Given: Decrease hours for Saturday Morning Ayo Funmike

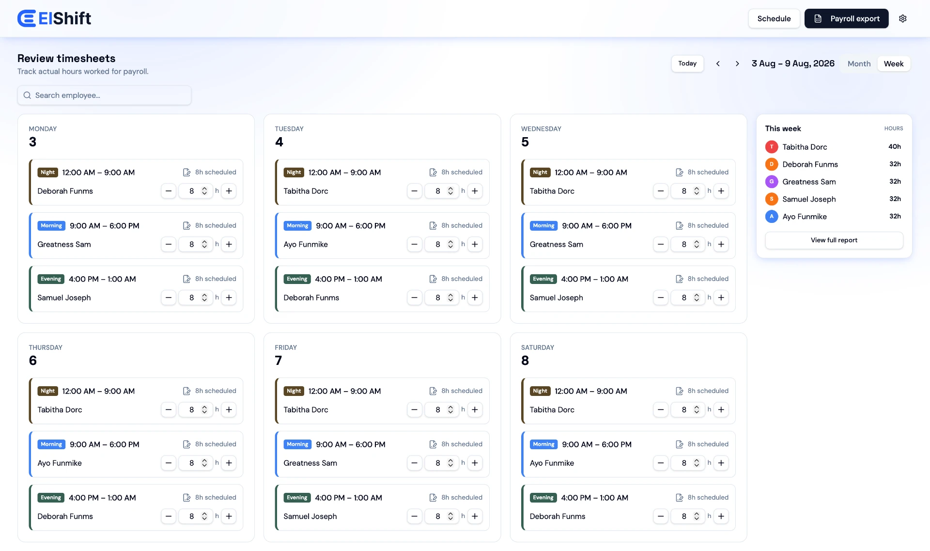Looking at the screenshot, I should point(661,463).
